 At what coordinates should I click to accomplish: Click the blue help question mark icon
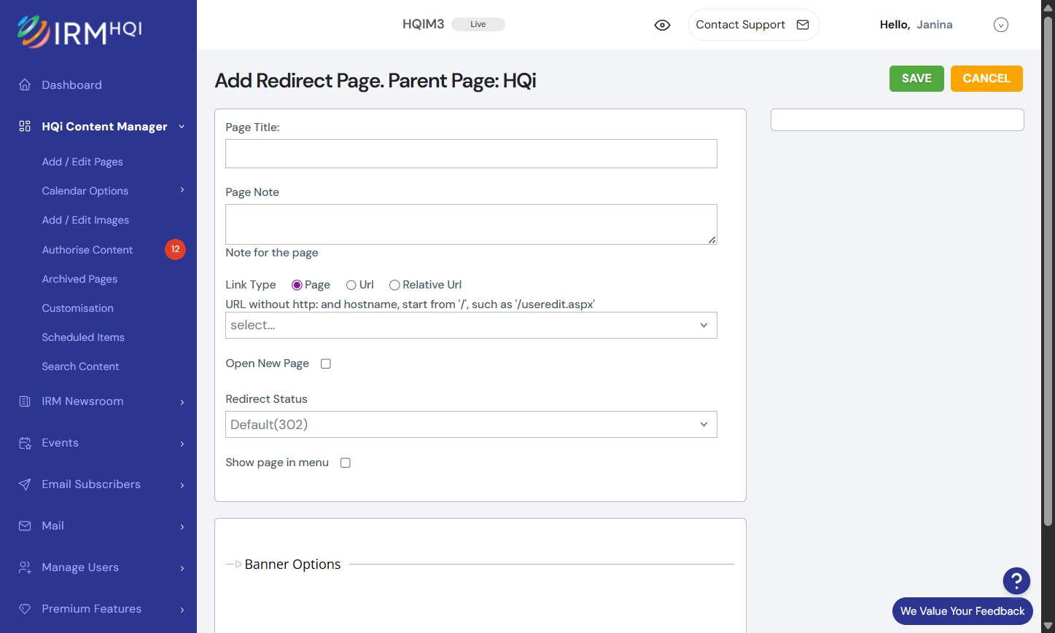(1016, 581)
